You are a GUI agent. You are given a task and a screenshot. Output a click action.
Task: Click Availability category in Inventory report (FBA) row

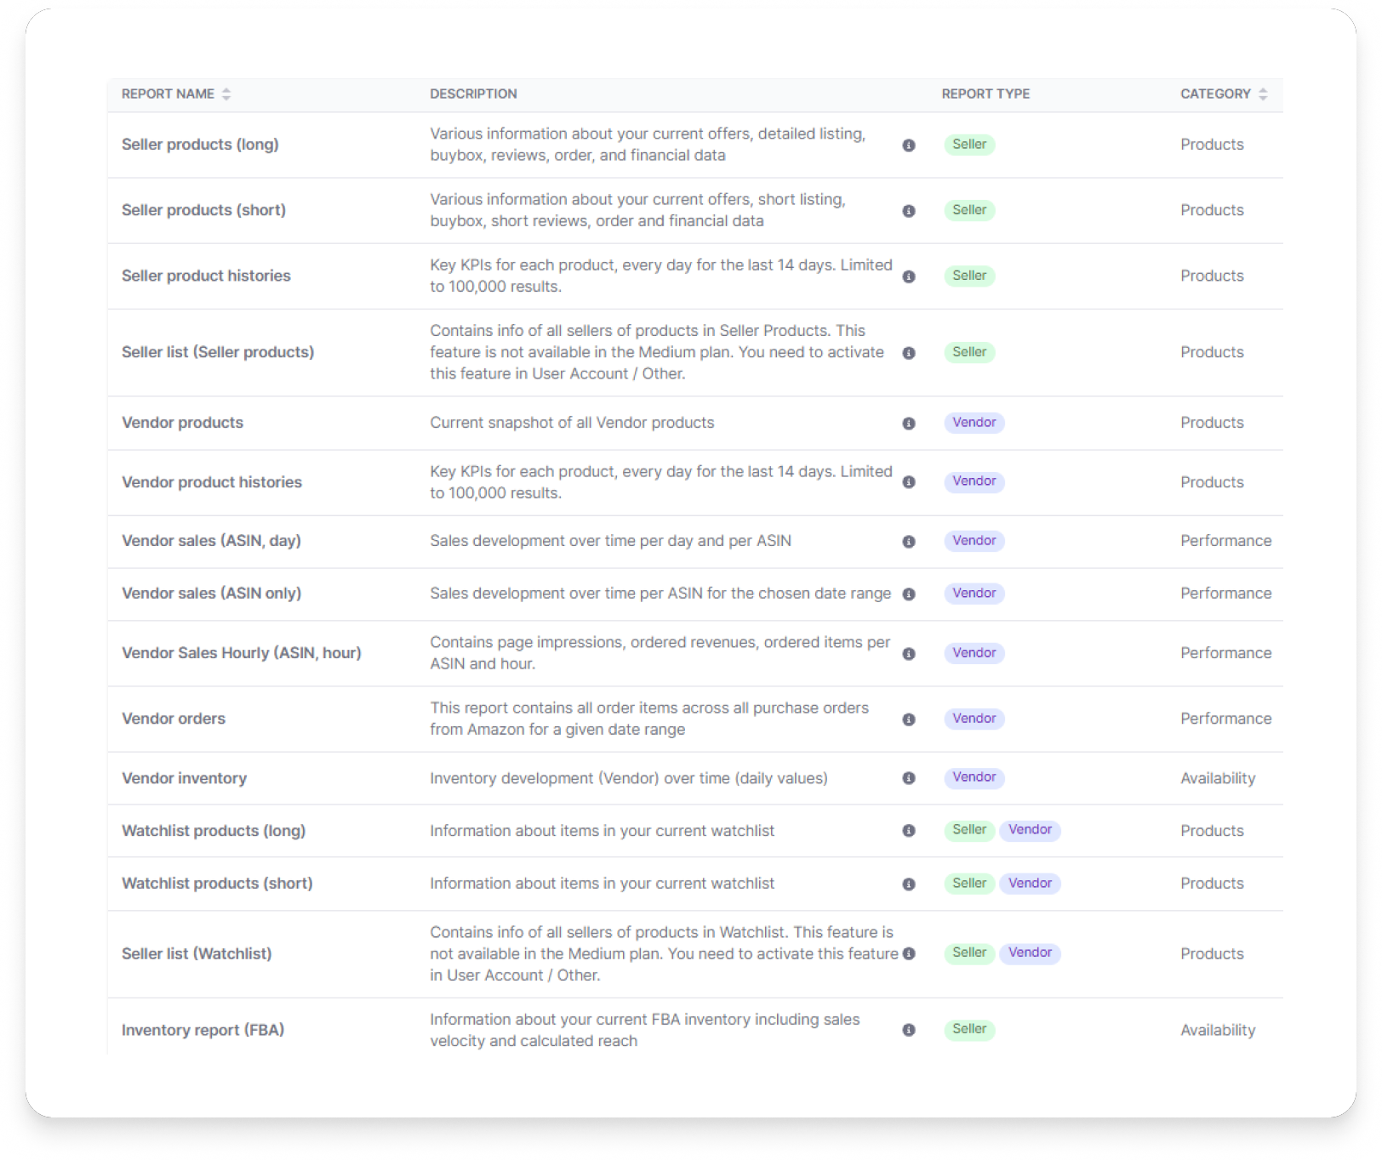coord(1218,1030)
